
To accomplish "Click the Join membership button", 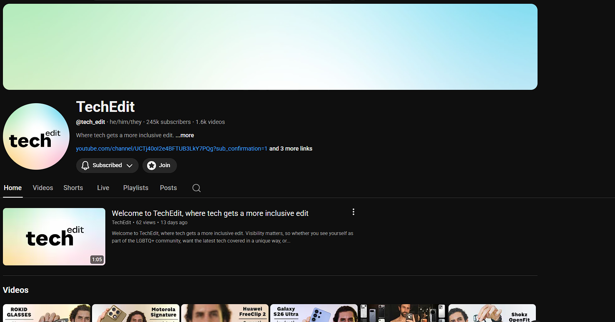I will tap(159, 166).
